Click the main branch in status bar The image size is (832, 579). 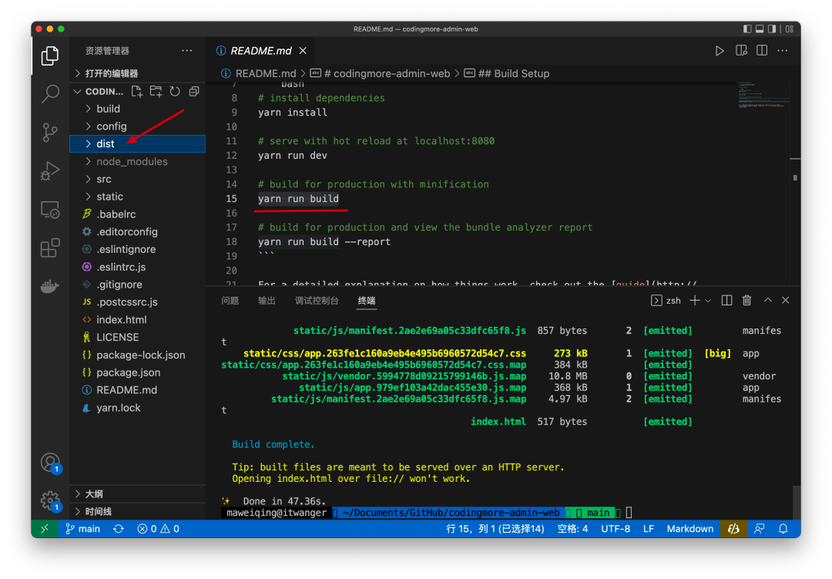pos(82,529)
